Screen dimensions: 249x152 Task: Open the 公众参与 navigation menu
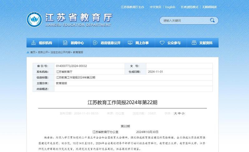(x=174, y=43)
